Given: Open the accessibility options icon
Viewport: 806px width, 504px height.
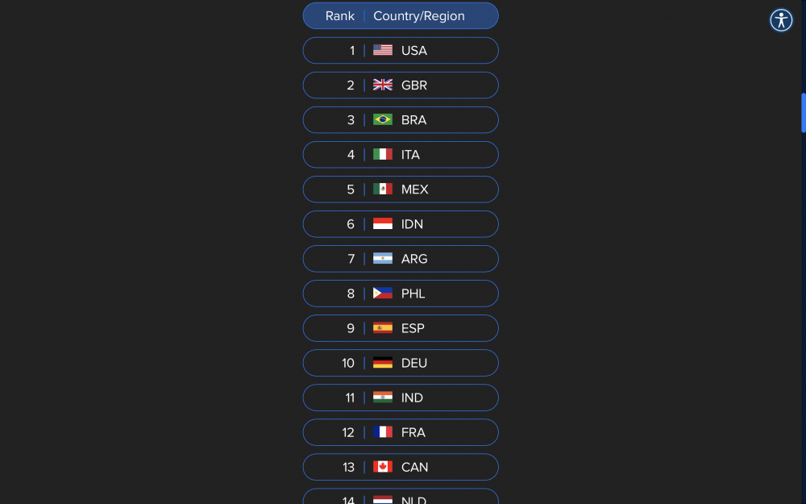Looking at the screenshot, I should click(781, 20).
